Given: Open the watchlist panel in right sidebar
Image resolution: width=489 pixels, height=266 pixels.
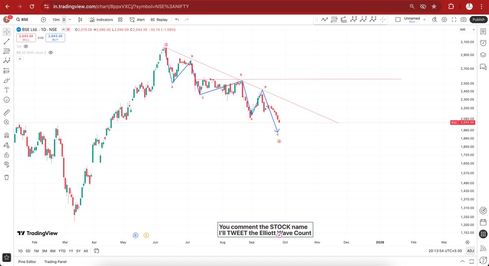Looking at the screenshot, I should click(x=483, y=31).
